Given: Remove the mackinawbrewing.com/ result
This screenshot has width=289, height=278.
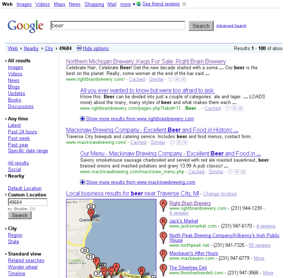Looking at the screenshot, I should pyautogui.click(x=185, y=142).
